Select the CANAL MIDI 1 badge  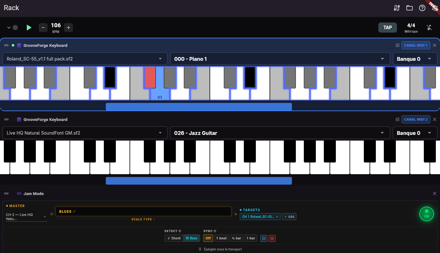click(x=416, y=45)
